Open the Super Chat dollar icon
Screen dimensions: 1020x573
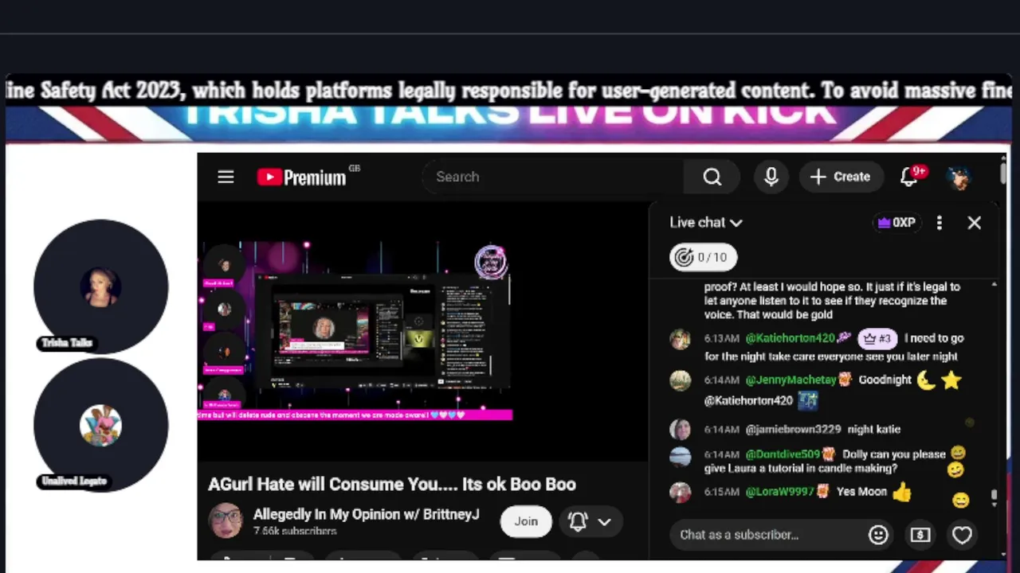(920, 535)
